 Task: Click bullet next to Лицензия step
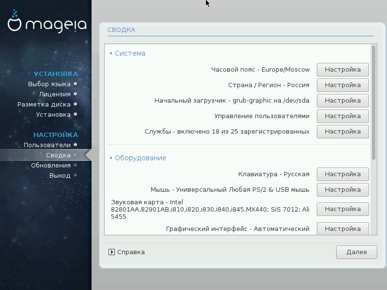pos(76,94)
